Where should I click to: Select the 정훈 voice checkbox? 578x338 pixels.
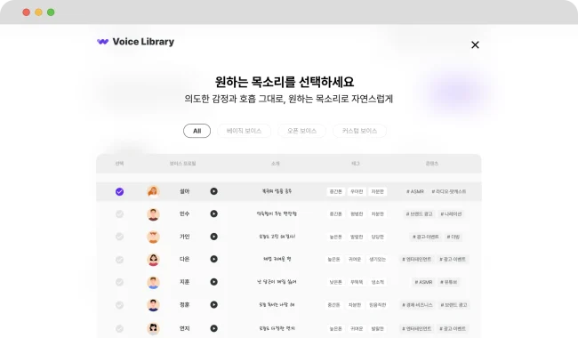119,305
